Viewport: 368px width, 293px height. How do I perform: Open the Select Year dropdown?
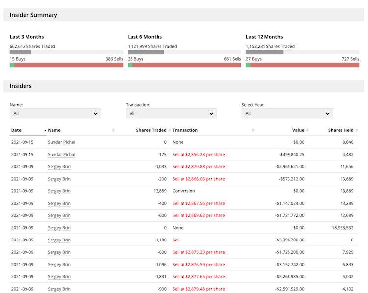pos(287,113)
